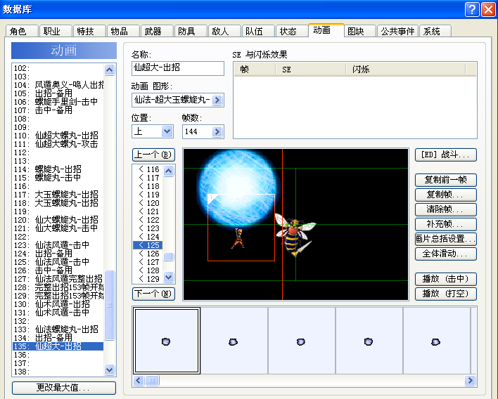Click the bee enemy sprite in preview
This screenshot has height=399, width=498.
point(295,235)
